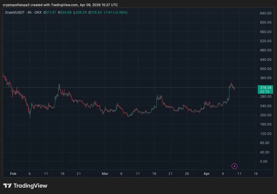Image resolution: width=277 pixels, height=194 pixels.
Task: Click the close price value 318.34
Action: click(96, 12)
